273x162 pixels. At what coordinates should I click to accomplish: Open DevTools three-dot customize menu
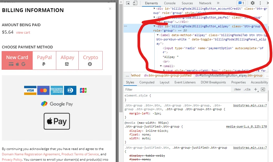[x=260, y=3]
